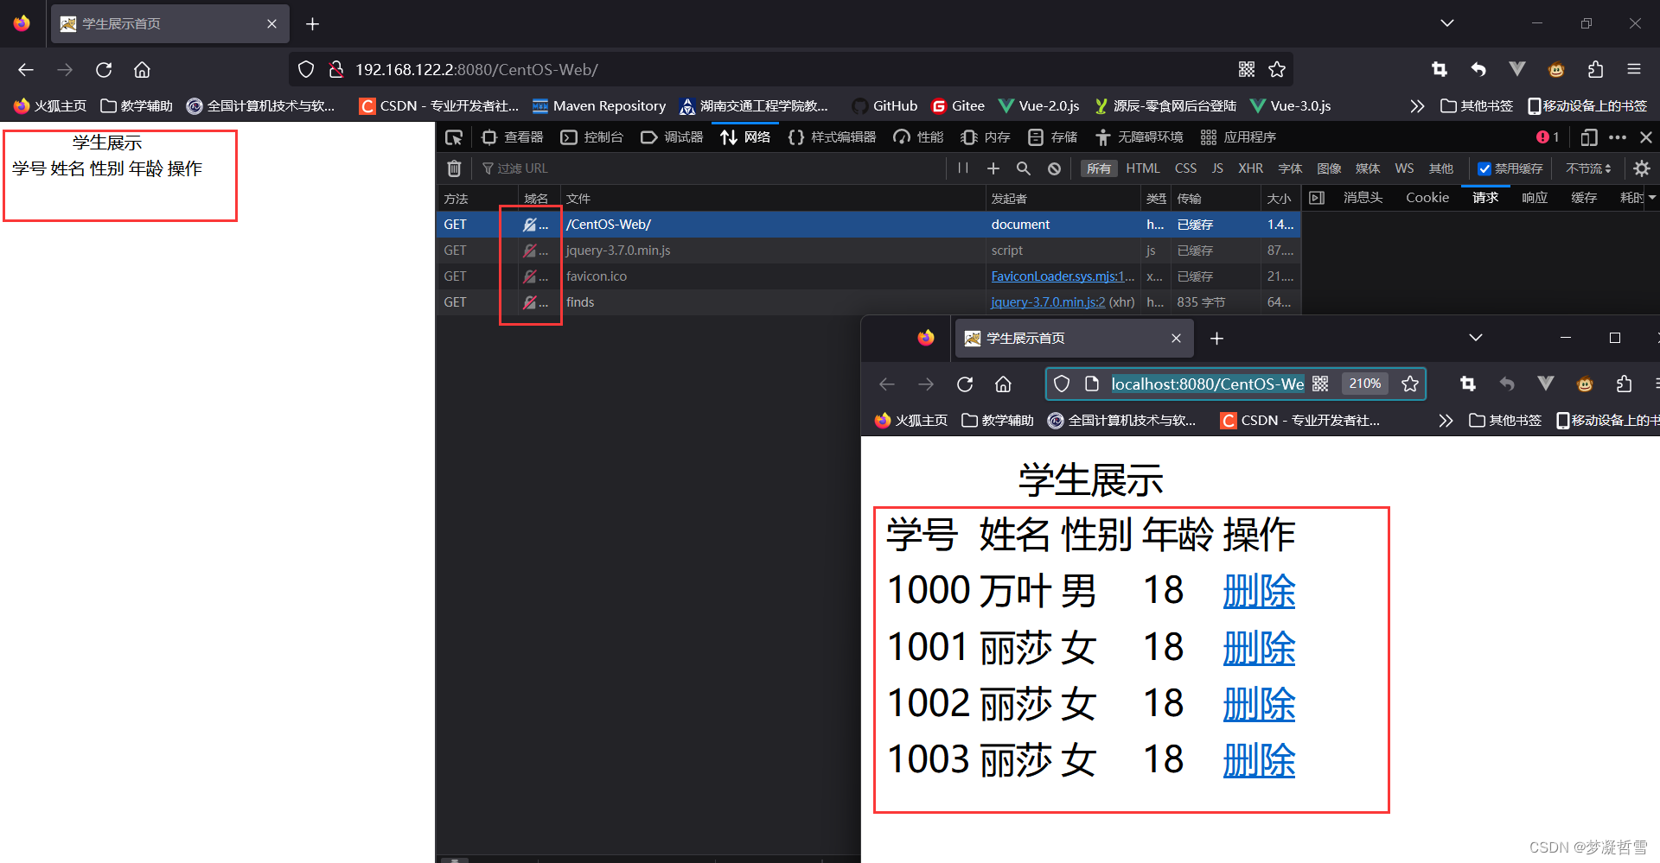The image size is (1660, 863).
Task: Select the finds request row
Action: (868, 302)
